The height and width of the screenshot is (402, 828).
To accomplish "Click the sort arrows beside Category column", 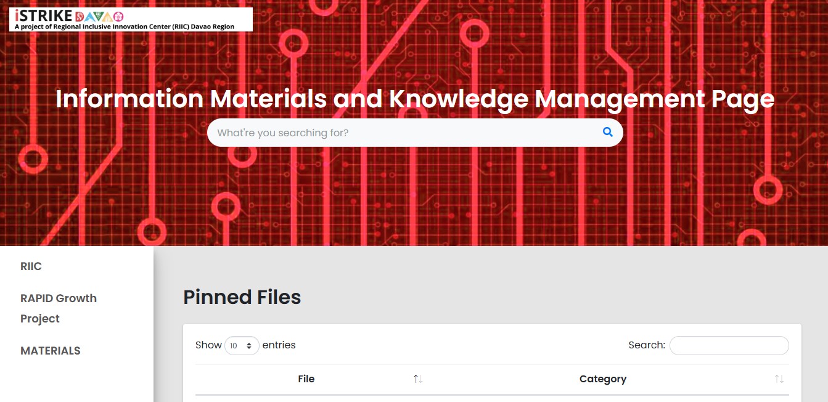I will 779,379.
